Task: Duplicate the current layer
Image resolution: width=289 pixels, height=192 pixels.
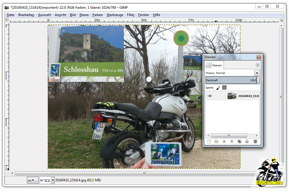Action: pyautogui.click(x=239, y=142)
